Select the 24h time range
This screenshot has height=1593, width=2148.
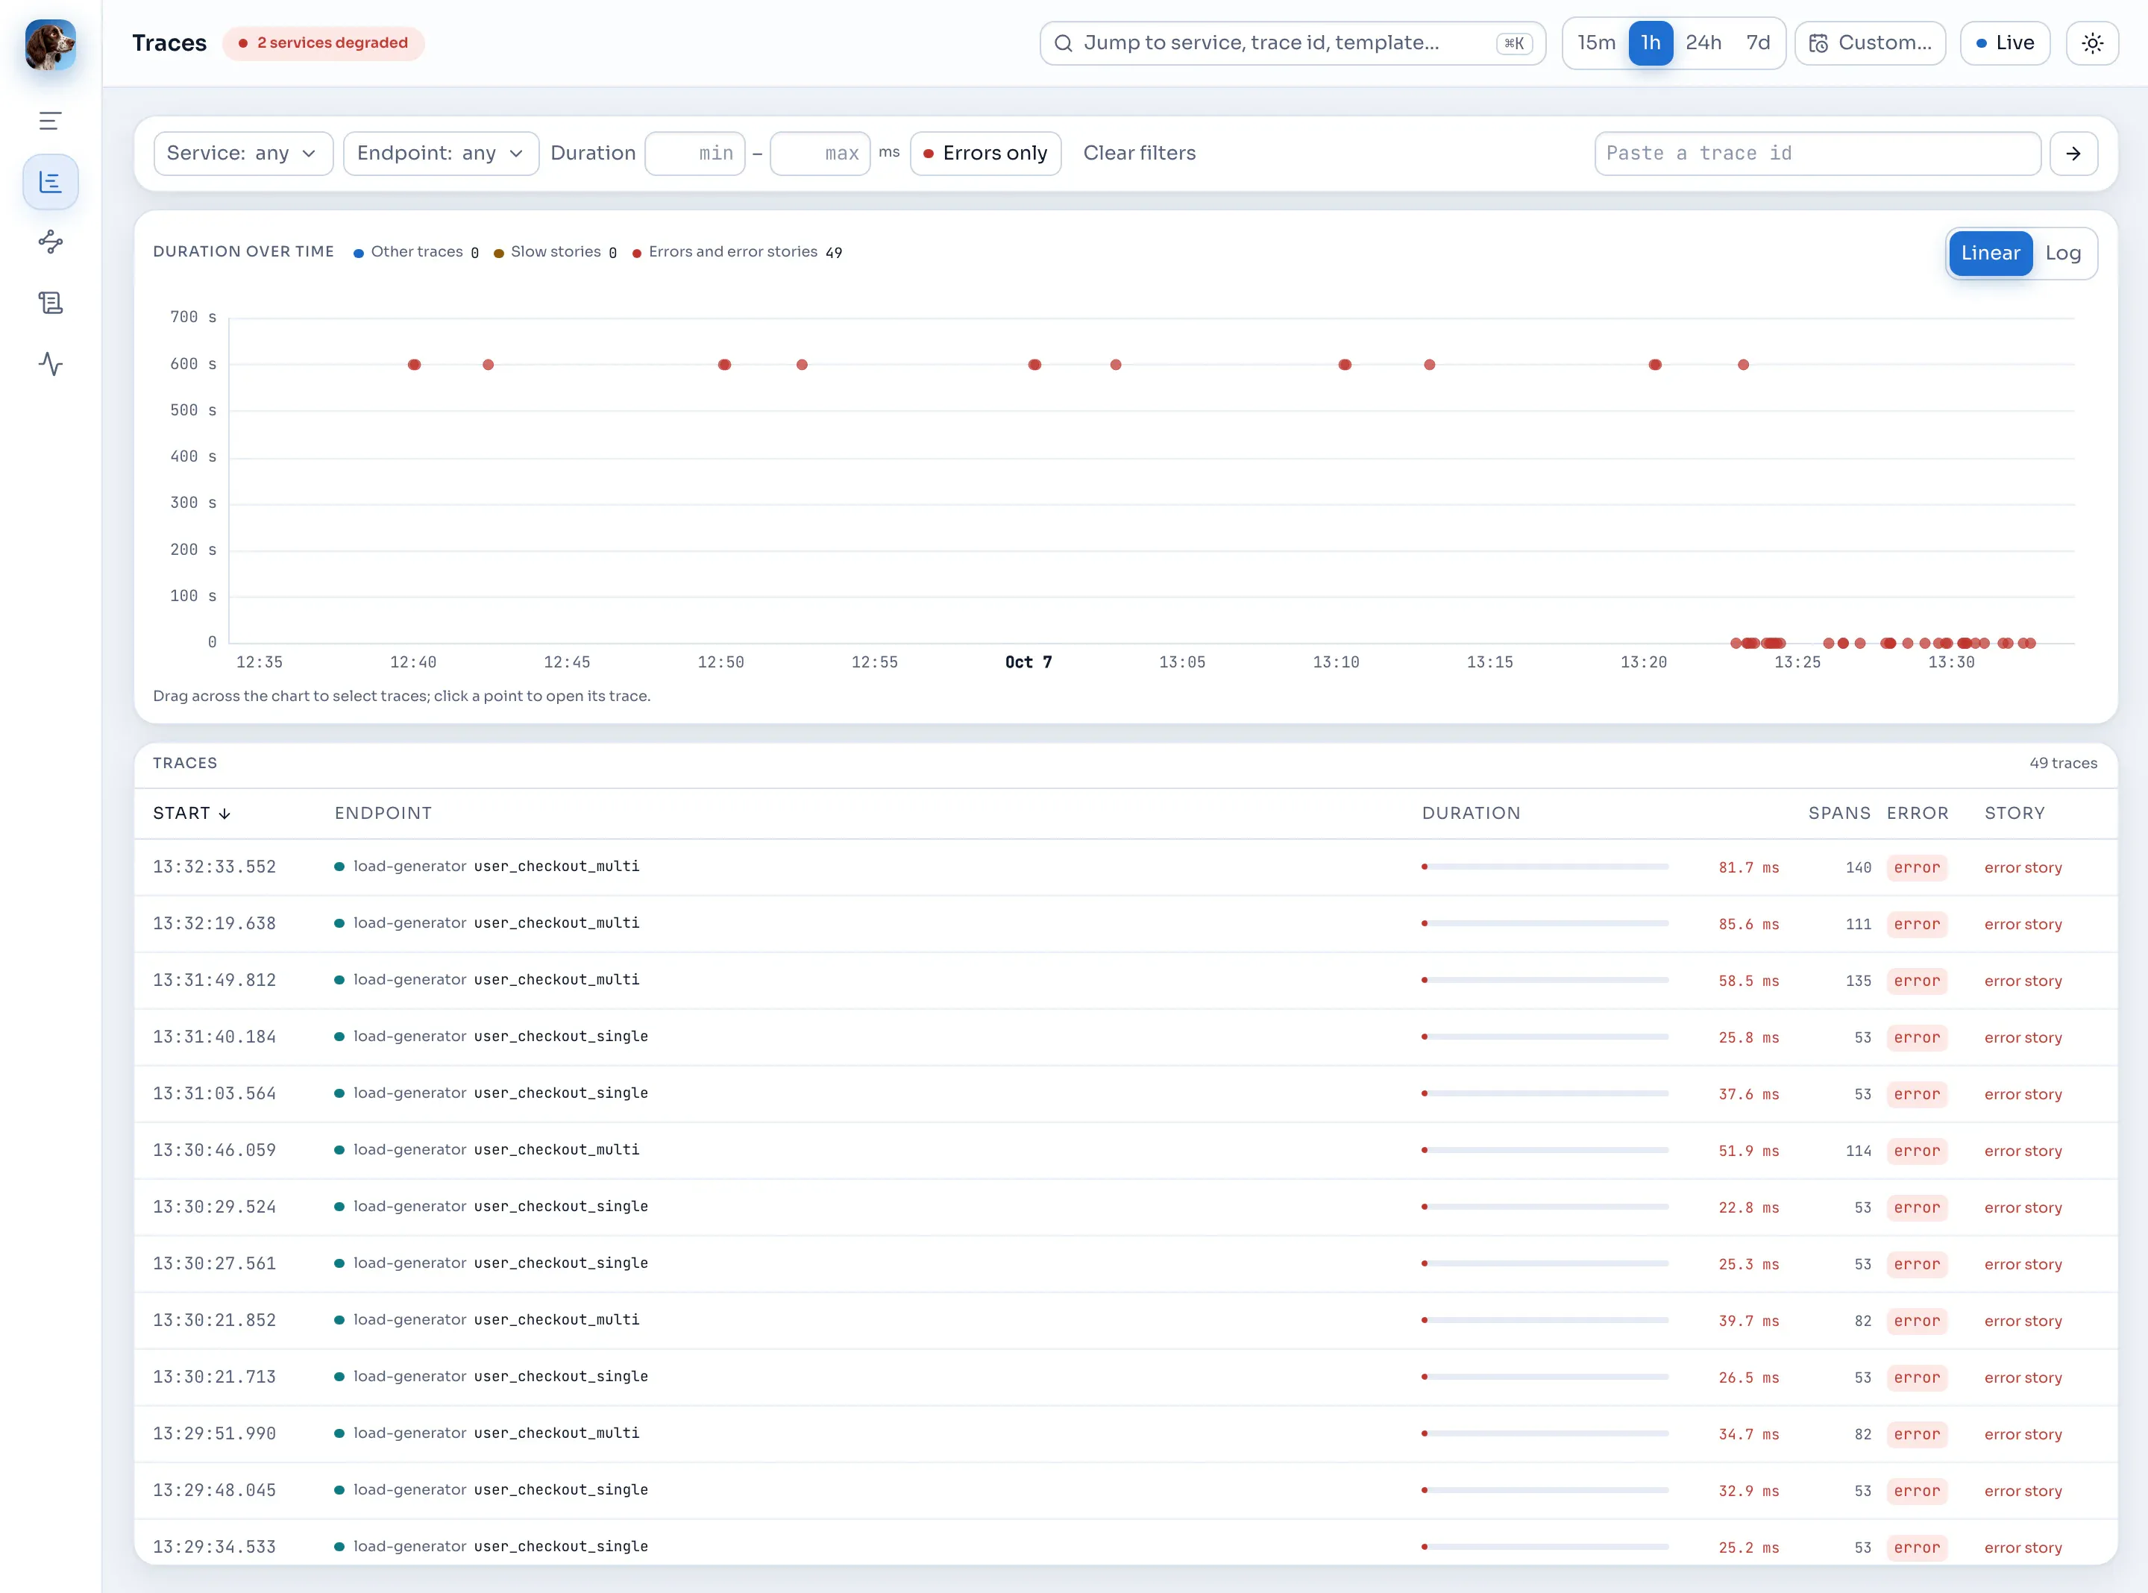pos(1703,43)
